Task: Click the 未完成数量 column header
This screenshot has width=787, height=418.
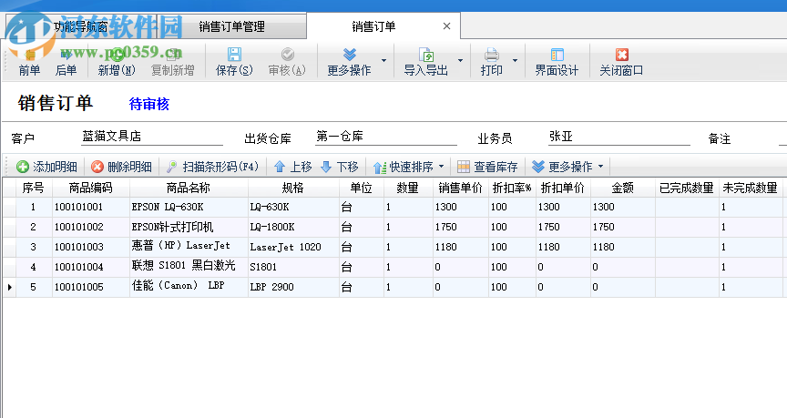Action: 750,188
